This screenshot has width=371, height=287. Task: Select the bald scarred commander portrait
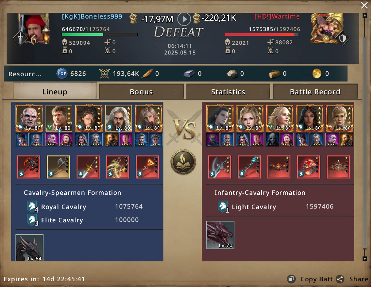(x=29, y=118)
